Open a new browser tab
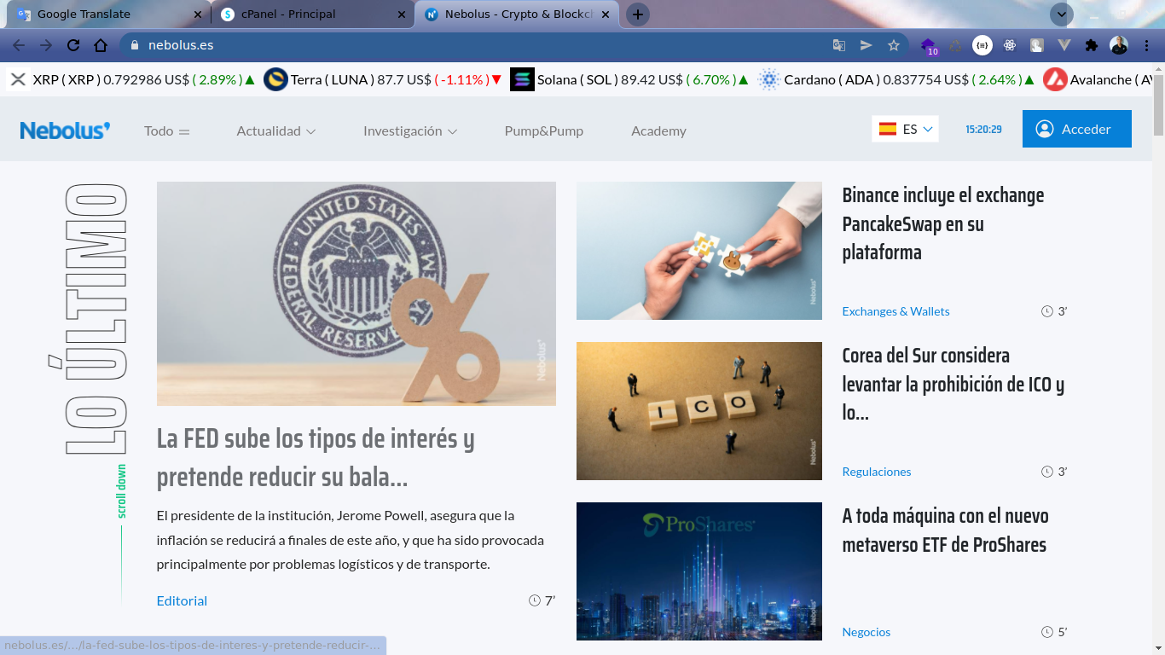 (638, 14)
